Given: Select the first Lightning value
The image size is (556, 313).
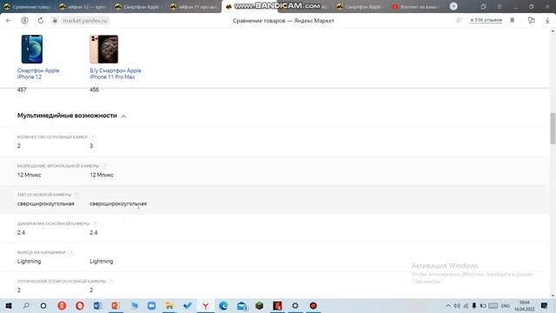Looking at the screenshot, I should [x=29, y=261].
